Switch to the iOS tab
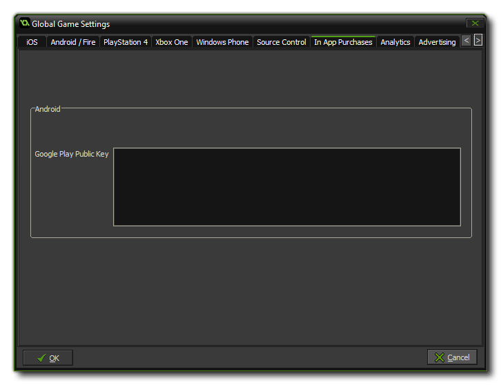This screenshot has width=501, height=385. [32, 42]
